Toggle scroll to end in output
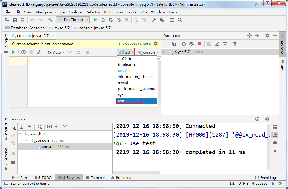Viewport: 288px width, 189px height. click(x=275, y=135)
